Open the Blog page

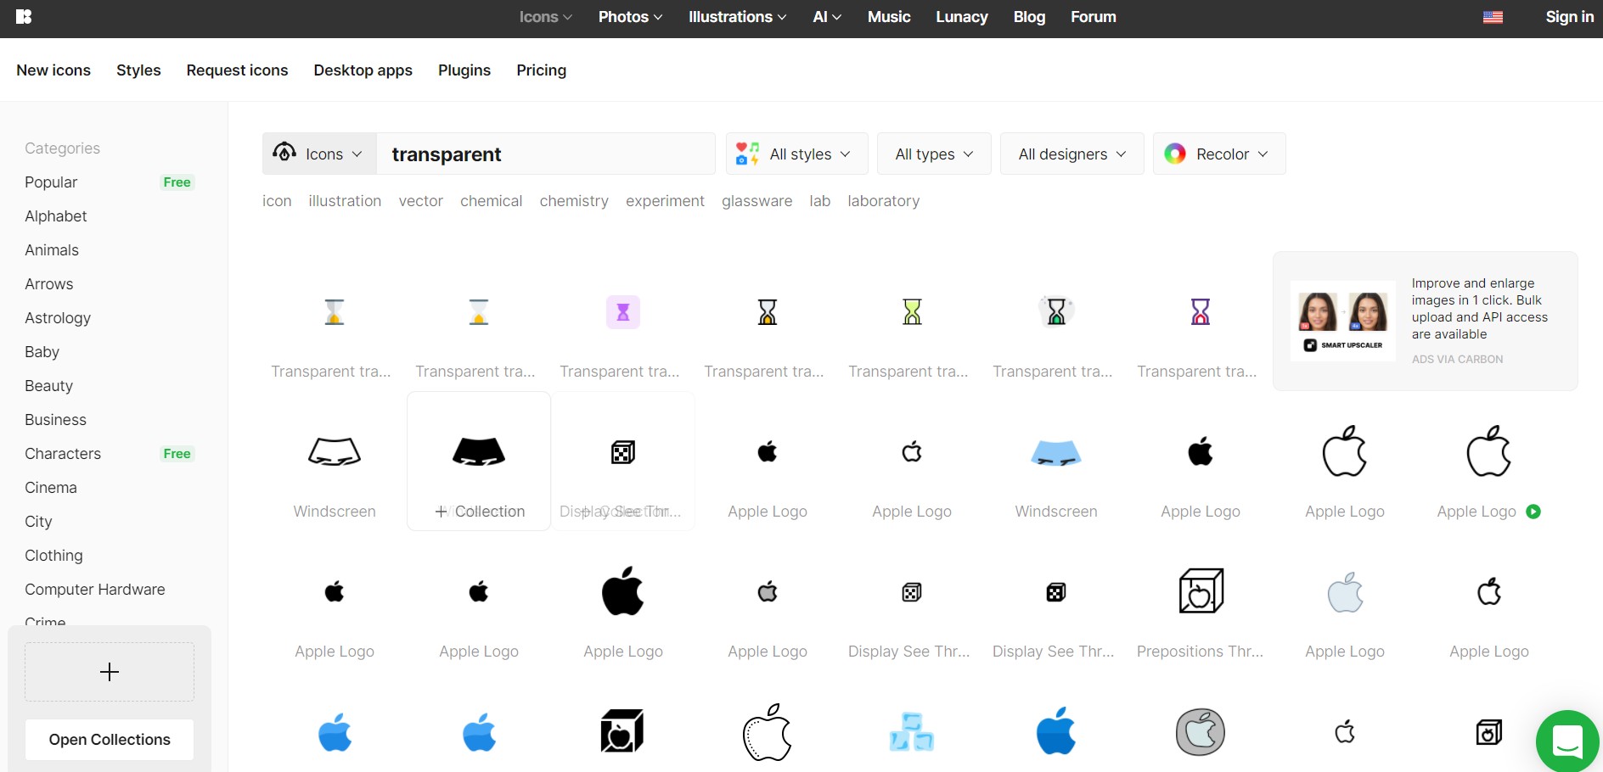[x=1029, y=17]
